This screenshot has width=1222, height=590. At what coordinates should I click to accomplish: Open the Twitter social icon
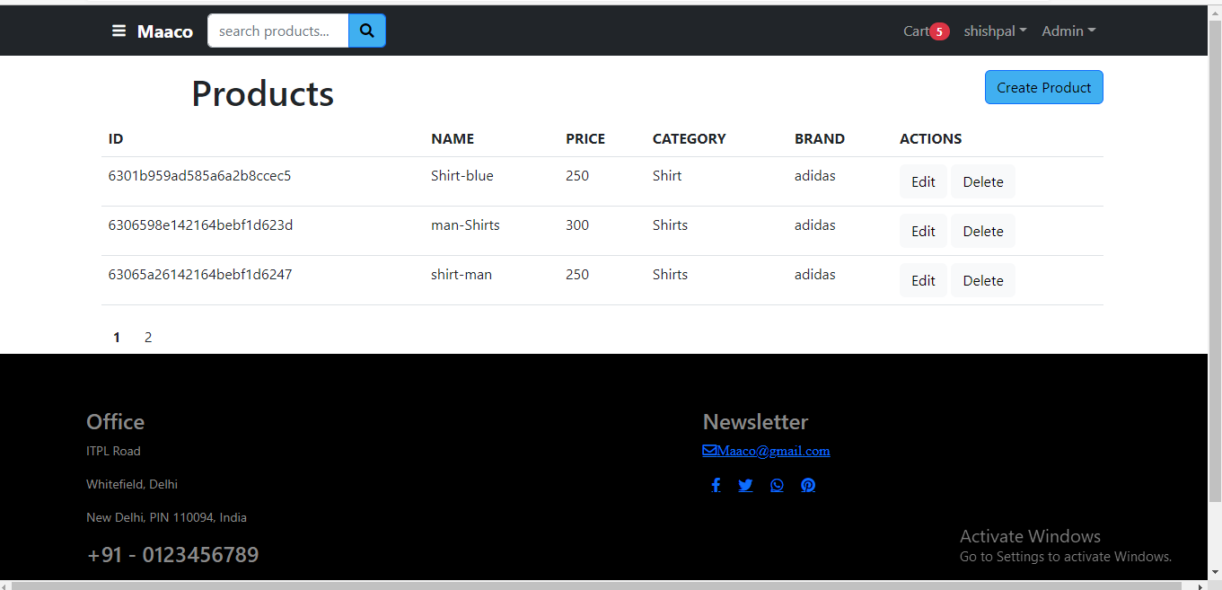click(x=745, y=485)
